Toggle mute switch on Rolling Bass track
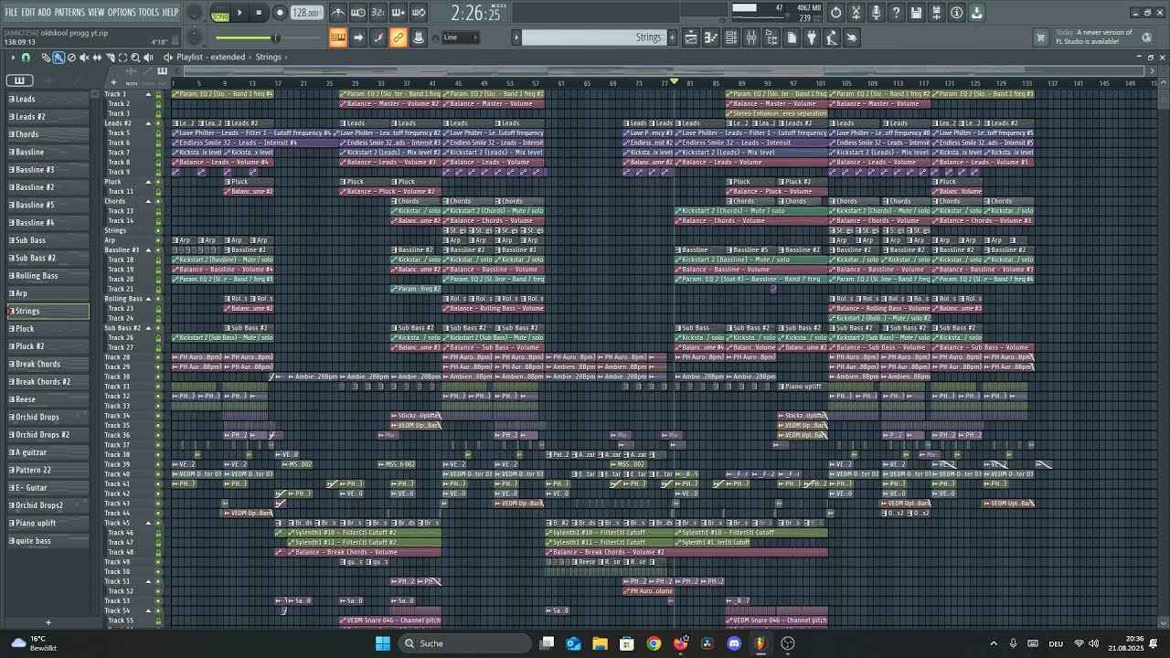 click(x=158, y=299)
